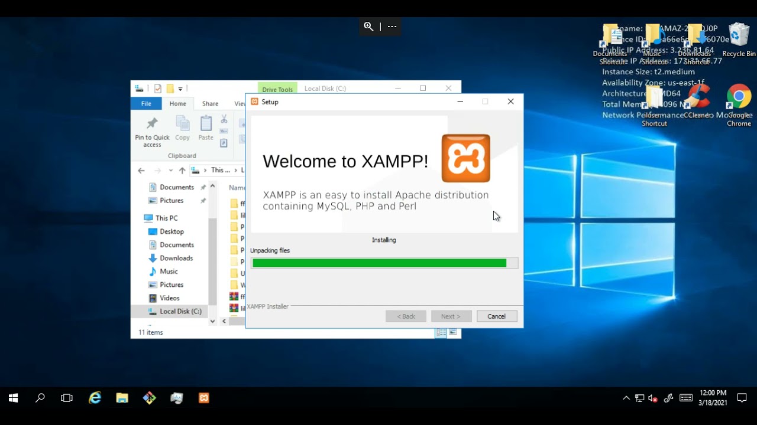Image resolution: width=757 pixels, height=425 pixels.
Task: Close the Setup window
Action: (510, 102)
